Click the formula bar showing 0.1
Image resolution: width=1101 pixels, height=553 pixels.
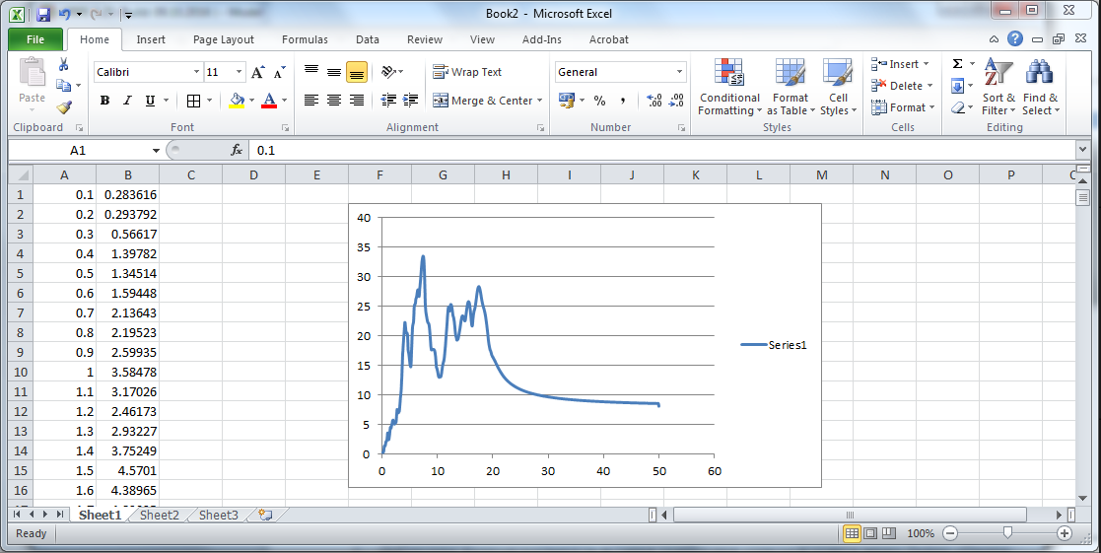click(x=662, y=150)
